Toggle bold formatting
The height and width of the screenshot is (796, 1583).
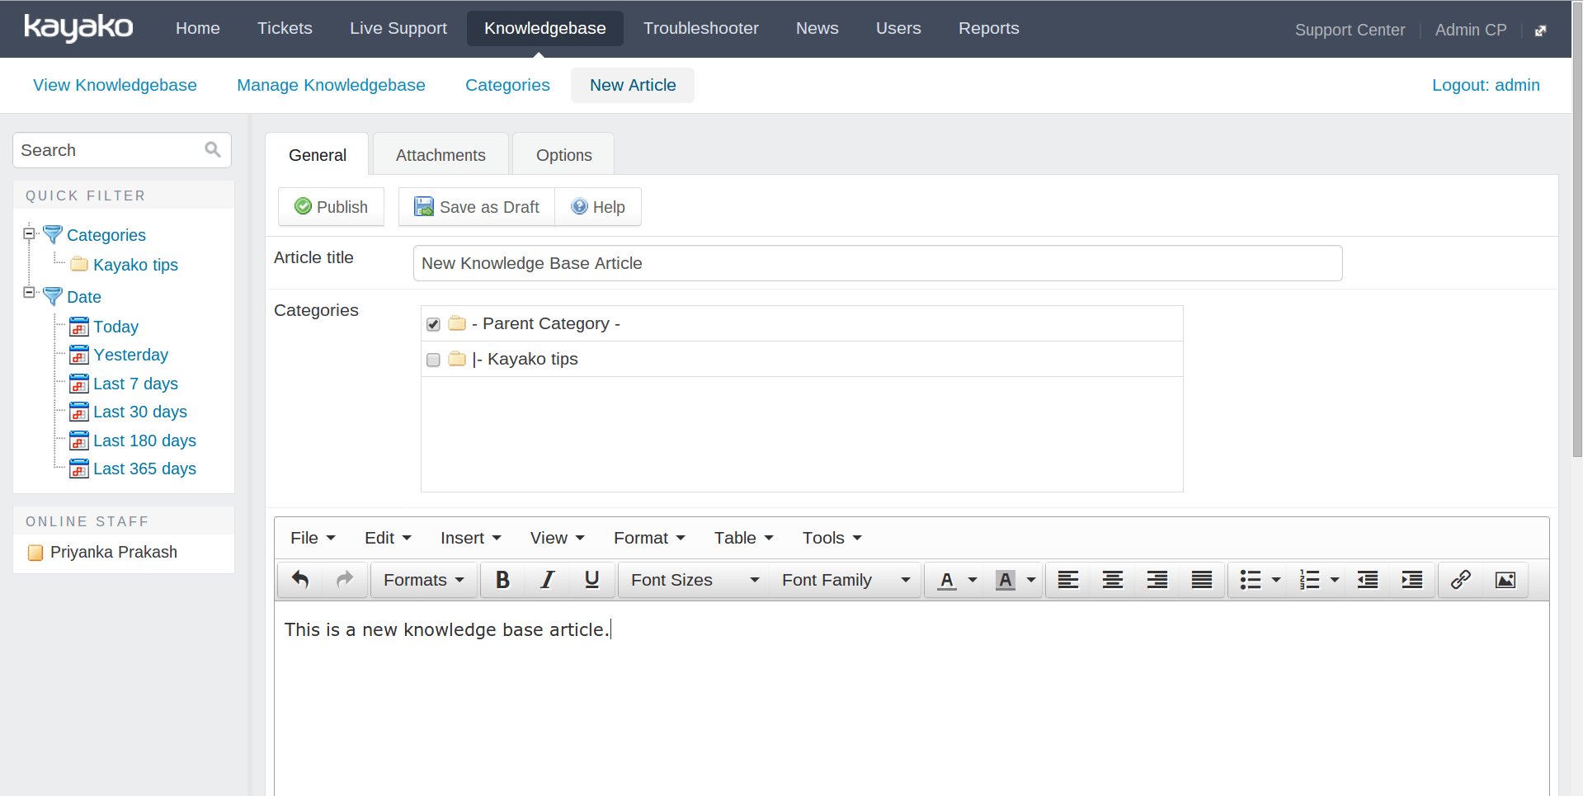point(502,580)
